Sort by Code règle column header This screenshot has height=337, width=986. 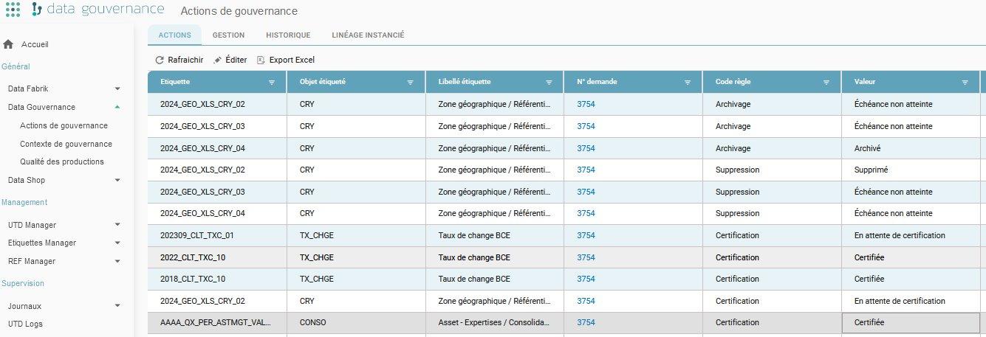[x=733, y=82]
